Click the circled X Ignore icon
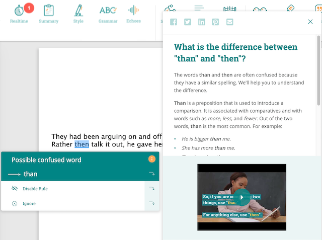Viewport: 322px width, 240px height. 15,203
